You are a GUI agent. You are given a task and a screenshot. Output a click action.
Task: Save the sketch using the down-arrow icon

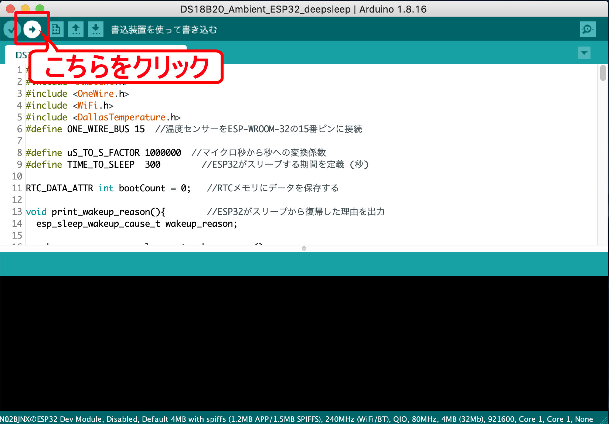pyautogui.click(x=95, y=29)
